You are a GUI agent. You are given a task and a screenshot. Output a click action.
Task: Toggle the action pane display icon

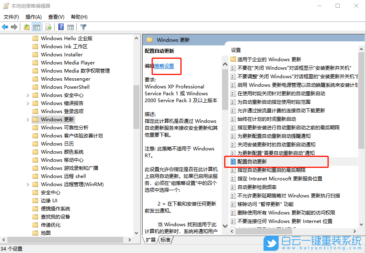pos(70,27)
